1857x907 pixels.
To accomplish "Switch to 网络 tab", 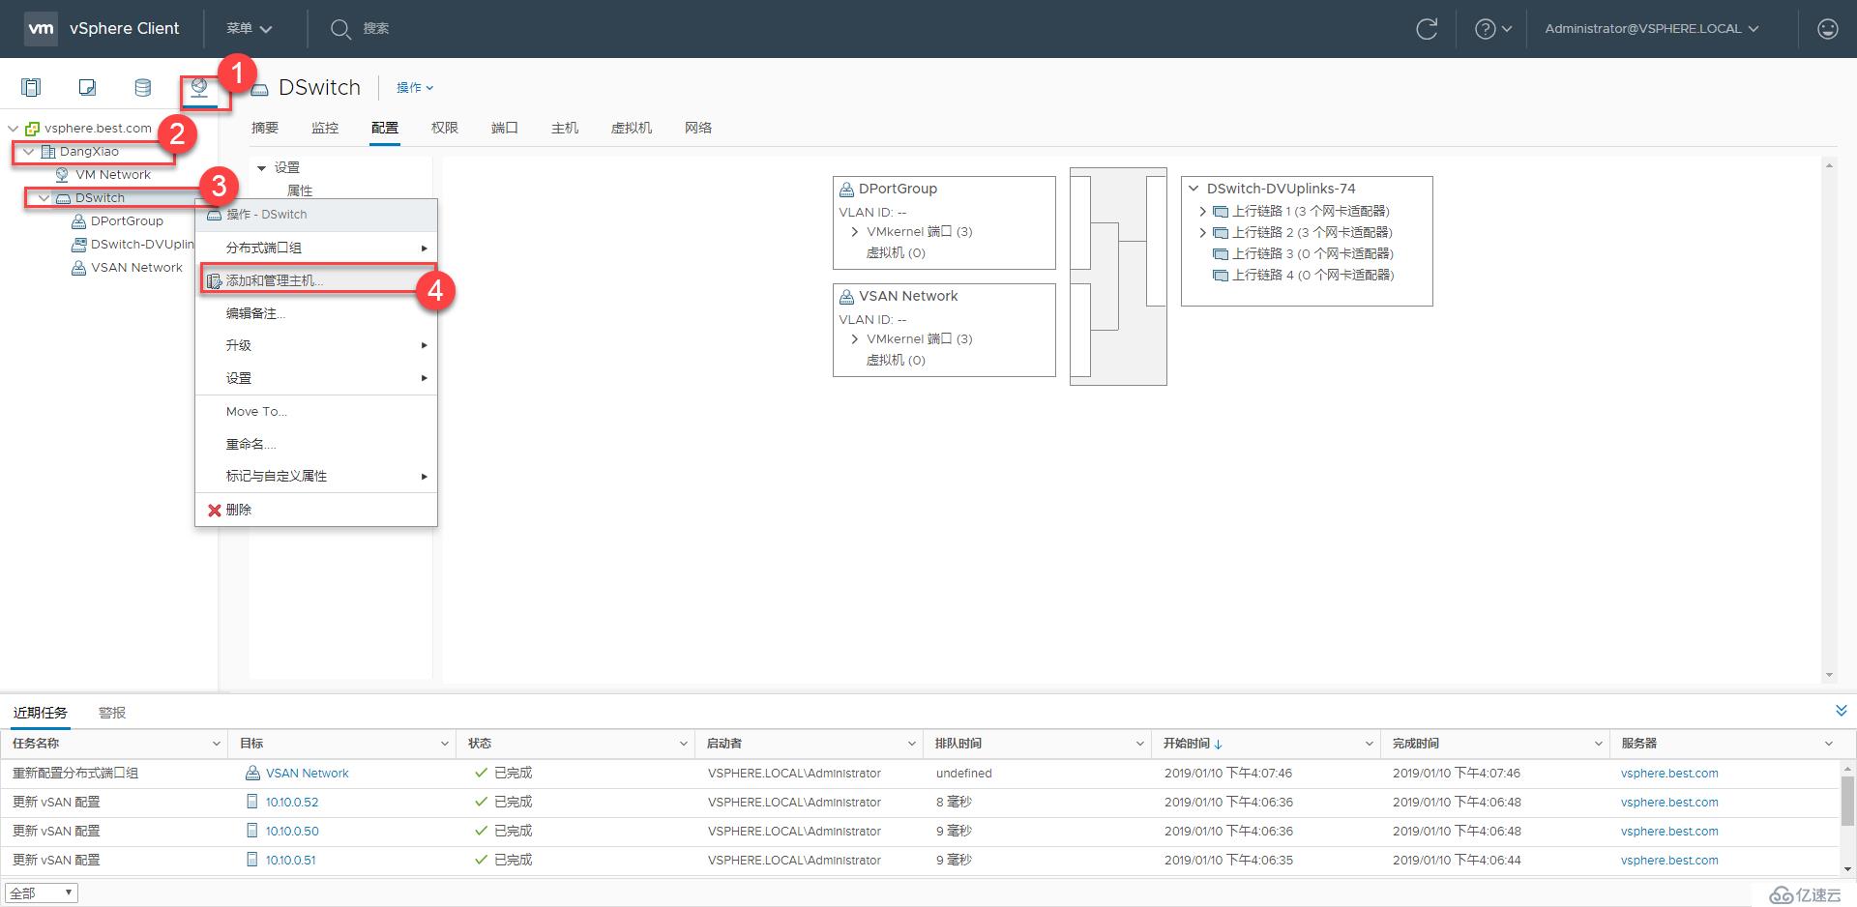I will 698,128.
